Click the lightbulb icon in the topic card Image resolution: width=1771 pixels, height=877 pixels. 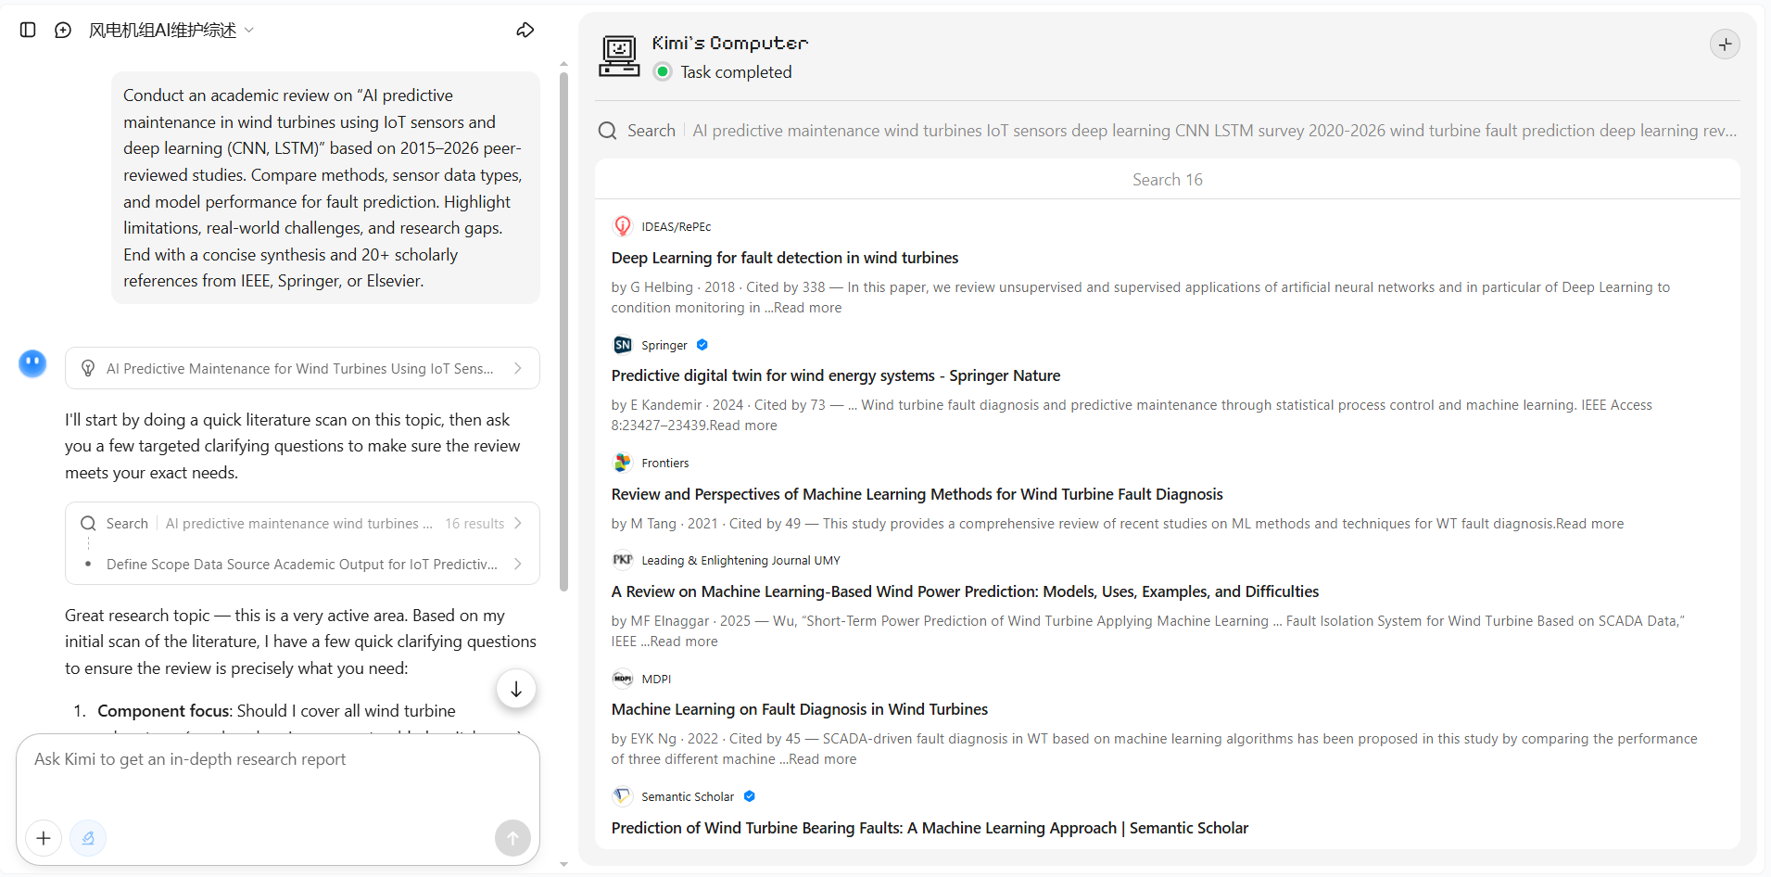88,368
